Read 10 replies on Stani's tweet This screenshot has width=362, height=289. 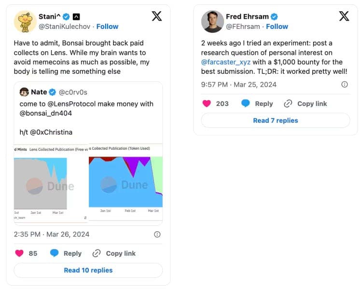point(88,270)
